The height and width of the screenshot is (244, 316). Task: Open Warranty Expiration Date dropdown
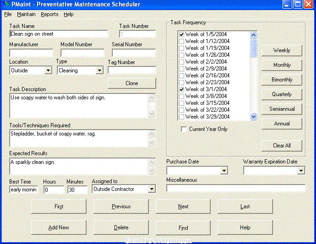(301, 171)
